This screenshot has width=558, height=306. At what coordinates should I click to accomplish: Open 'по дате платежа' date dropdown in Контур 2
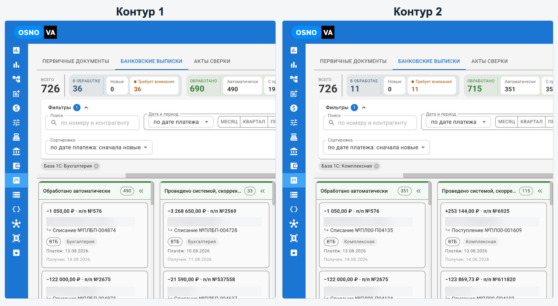(458, 122)
